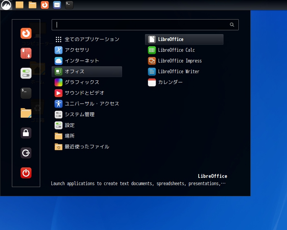Viewport: 287px width, 230px height.
Task: Open Firefox from the favorites sidebar
Action: click(x=26, y=33)
